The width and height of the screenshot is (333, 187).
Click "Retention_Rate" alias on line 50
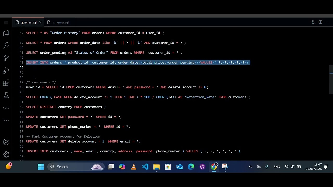200,97
